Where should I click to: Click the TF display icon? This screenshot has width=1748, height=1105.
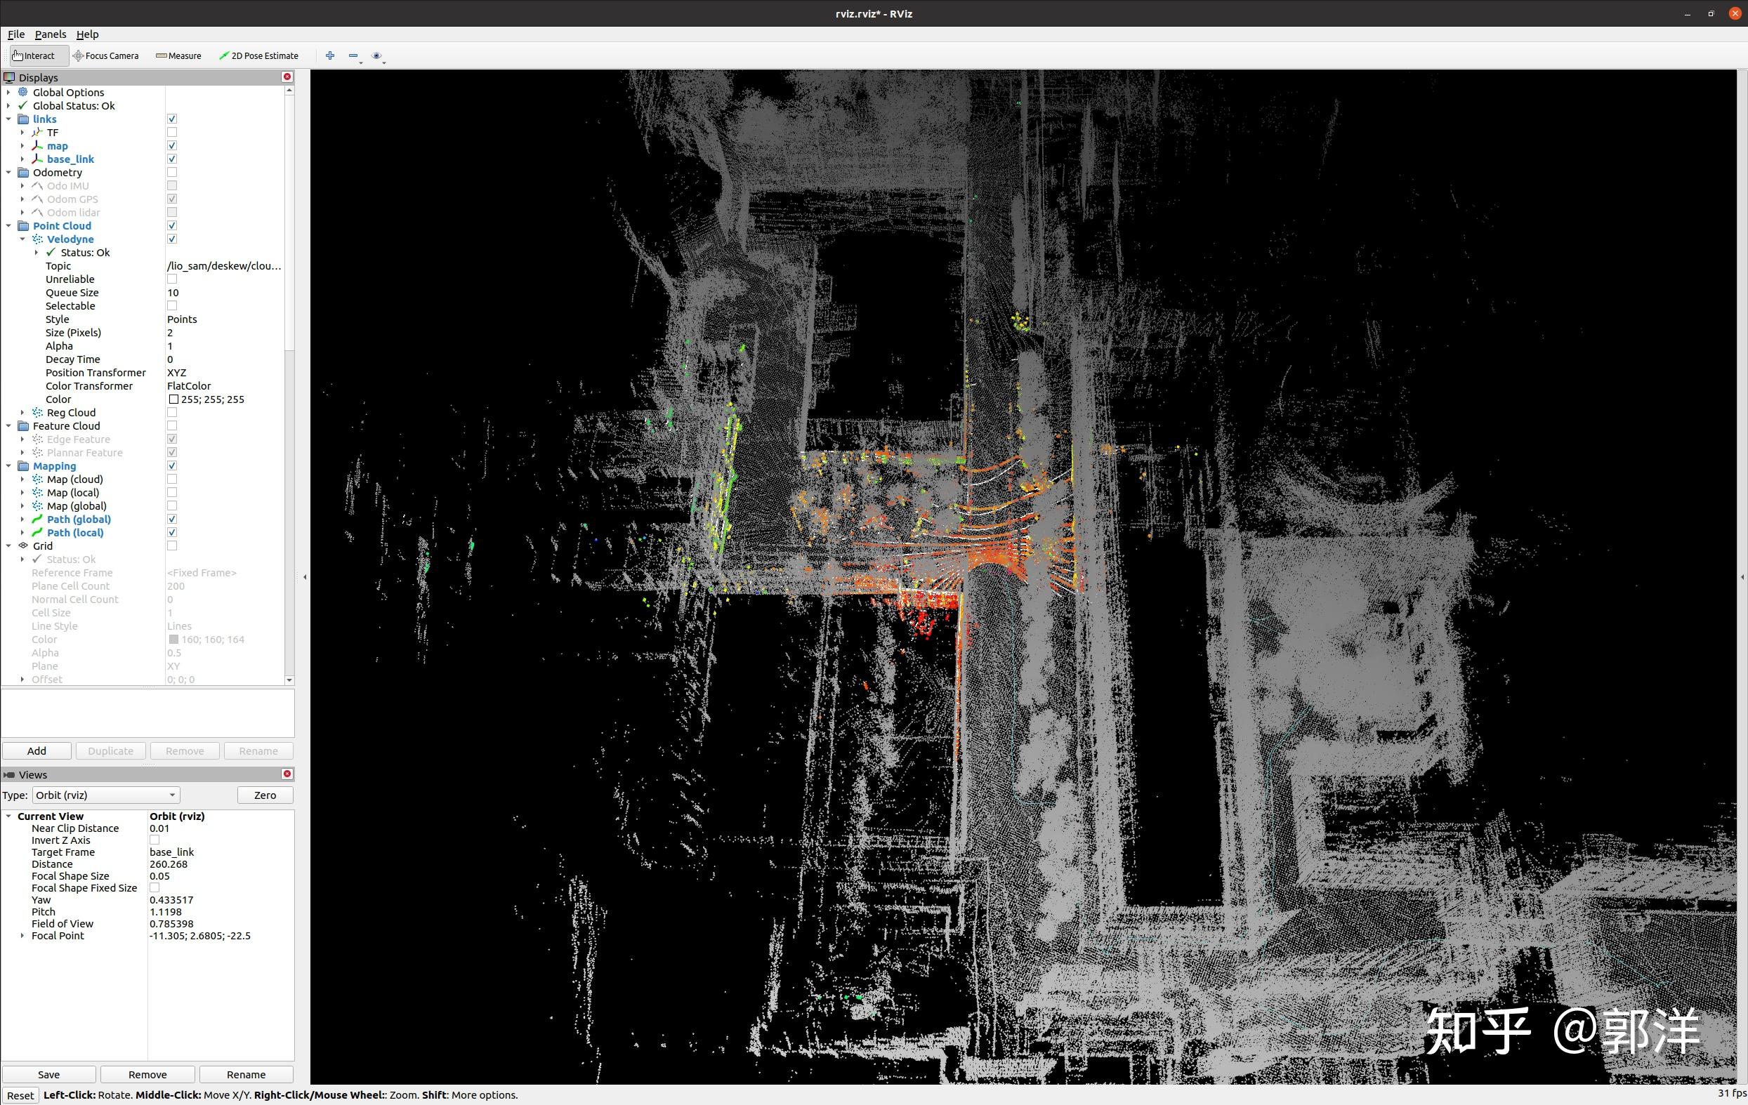(37, 132)
